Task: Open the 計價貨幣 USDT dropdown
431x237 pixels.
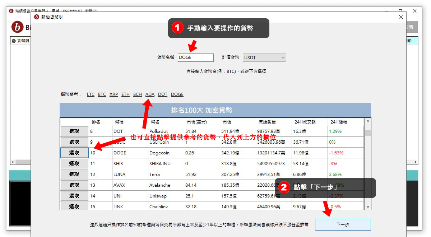Action: click(265, 57)
